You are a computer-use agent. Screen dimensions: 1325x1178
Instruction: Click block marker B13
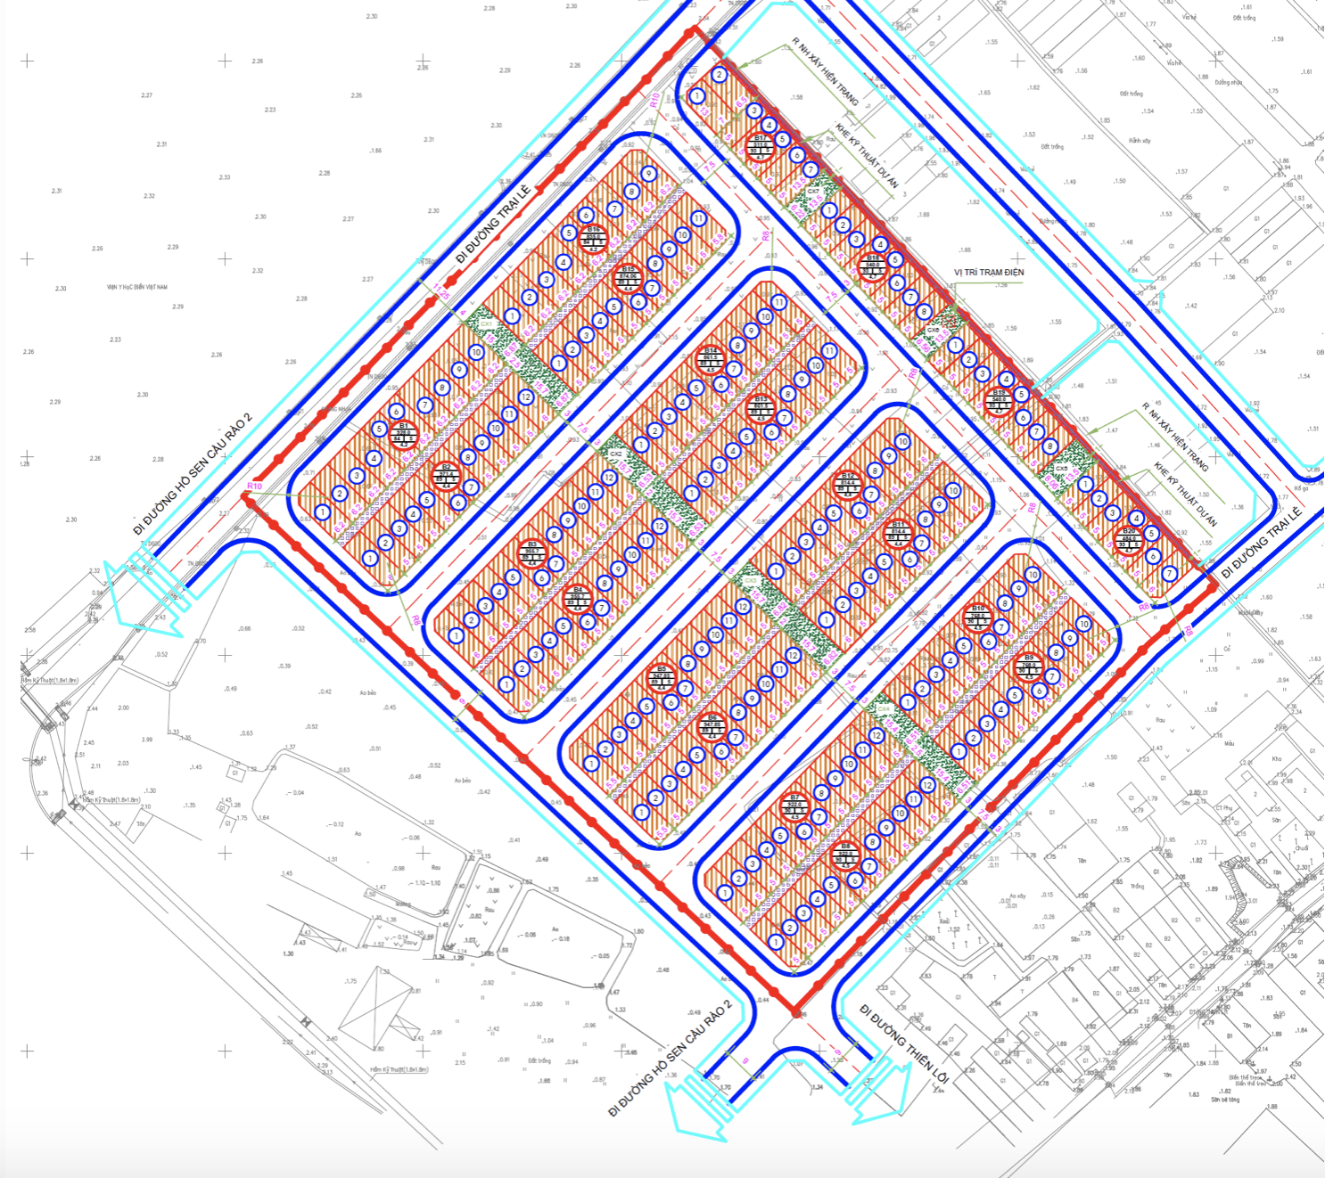pos(761,406)
